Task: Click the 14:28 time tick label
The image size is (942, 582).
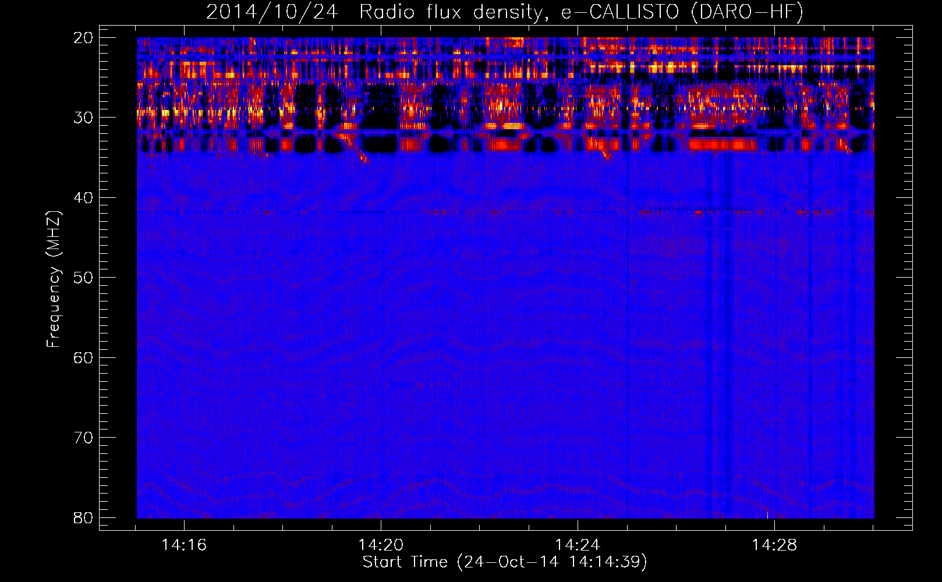Action: point(774,545)
